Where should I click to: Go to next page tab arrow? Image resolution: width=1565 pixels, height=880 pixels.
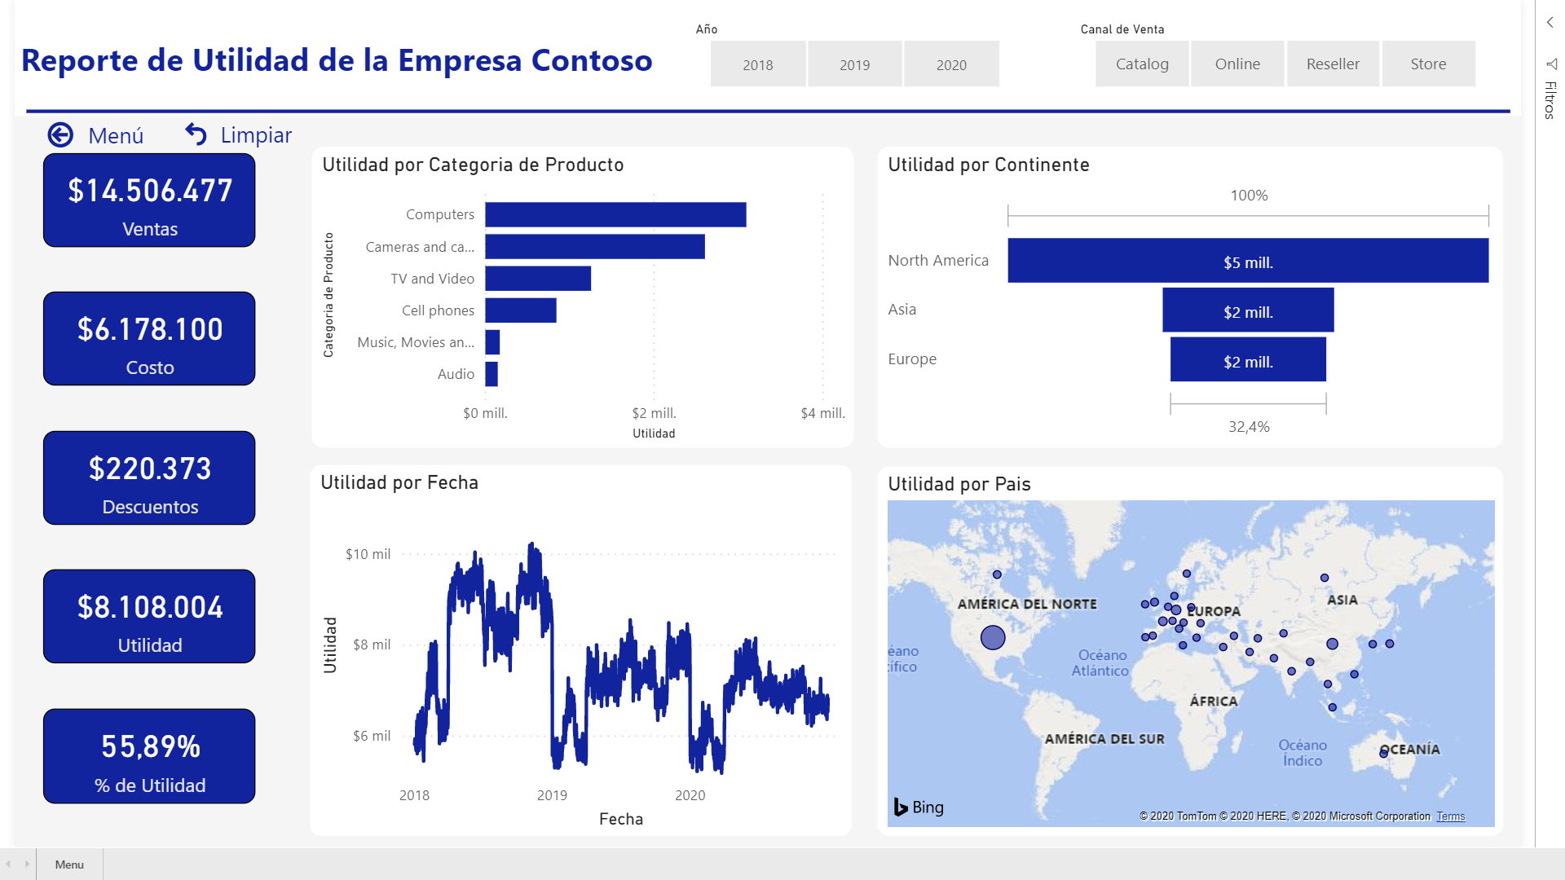27,864
